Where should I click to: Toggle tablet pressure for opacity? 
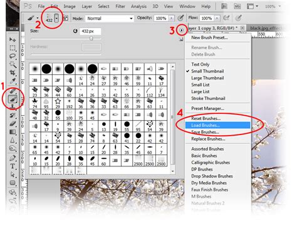(180, 18)
